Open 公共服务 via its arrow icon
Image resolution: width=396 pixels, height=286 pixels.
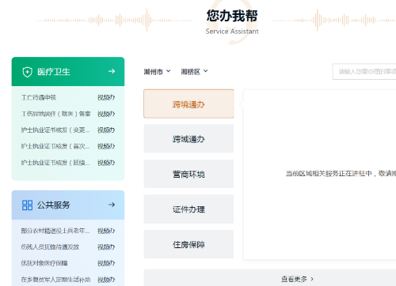(112, 205)
